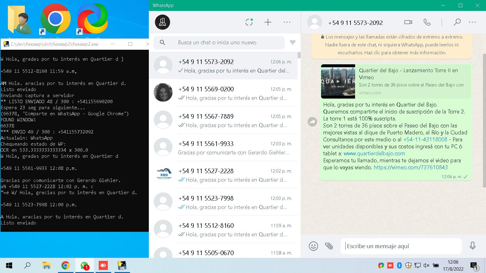Open Windows taskbar search
Image resolution: width=486 pixels, height=273 pixels.
(x=28, y=266)
